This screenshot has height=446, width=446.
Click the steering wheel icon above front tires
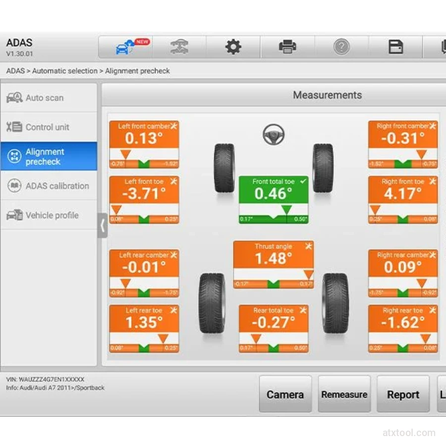[x=273, y=134]
